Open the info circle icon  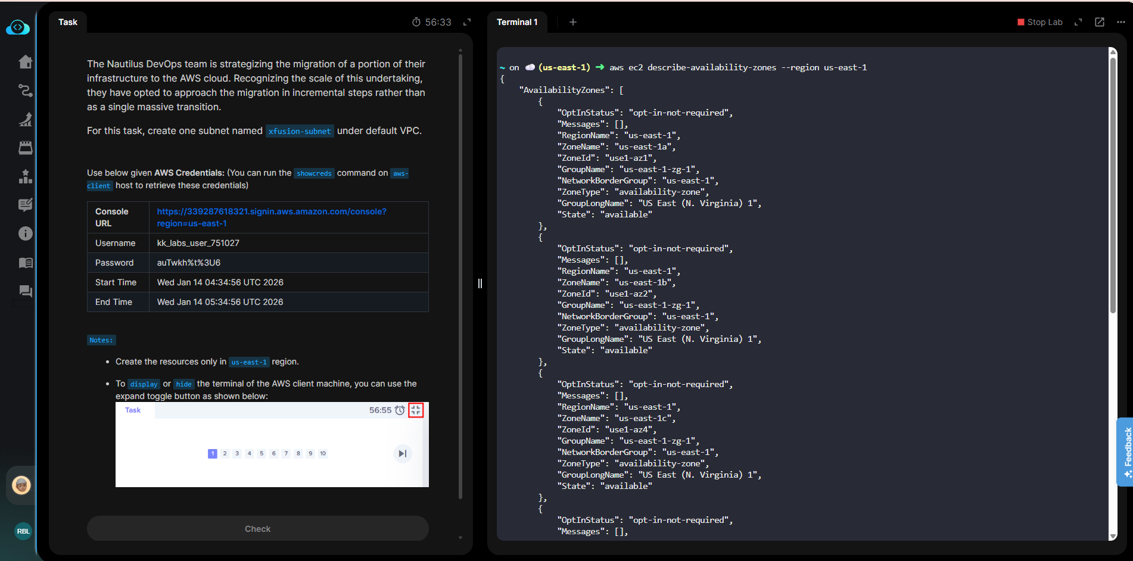coord(25,233)
